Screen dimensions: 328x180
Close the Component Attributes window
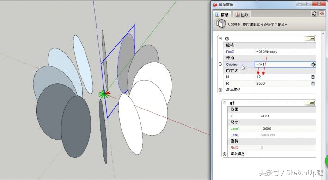point(319,4)
